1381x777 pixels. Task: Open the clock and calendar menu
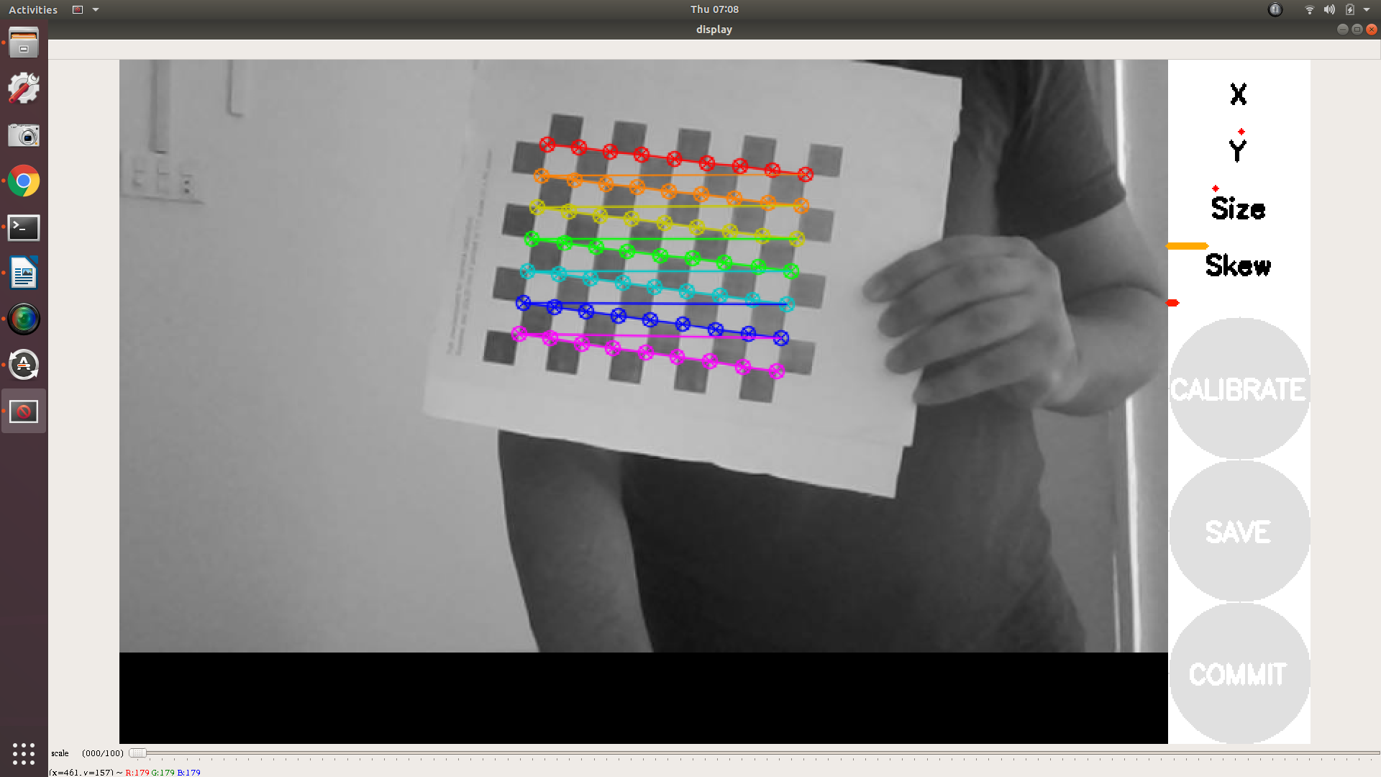click(714, 9)
